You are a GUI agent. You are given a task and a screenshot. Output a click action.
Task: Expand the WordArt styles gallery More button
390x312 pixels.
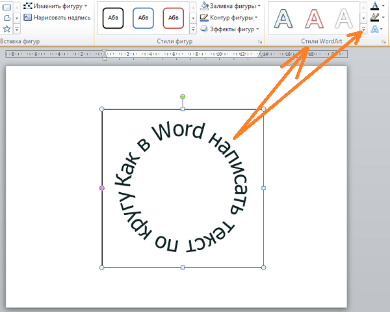pyautogui.click(x=363, y=29)
